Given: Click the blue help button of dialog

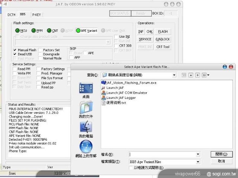Looking at the screenshot, I should click(x=225, y=67).
